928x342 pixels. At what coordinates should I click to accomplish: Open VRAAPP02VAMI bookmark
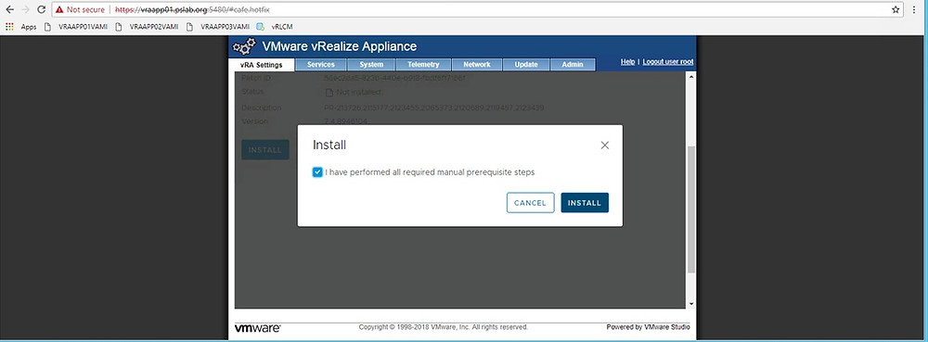click(x=147, y=27)
